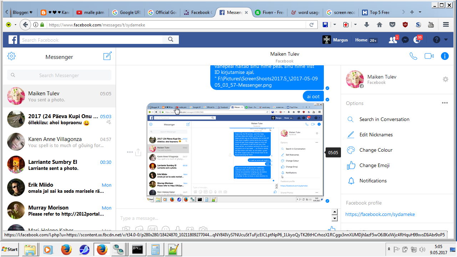Image resolution: width=457 pixels, height=257 pixels.
Task: Click into the Type a message box
Action: pyautogui.click(x=224, y=218)
